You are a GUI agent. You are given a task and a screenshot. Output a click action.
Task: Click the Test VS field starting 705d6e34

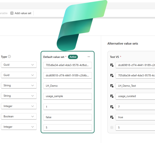click(x=135, y=75)
